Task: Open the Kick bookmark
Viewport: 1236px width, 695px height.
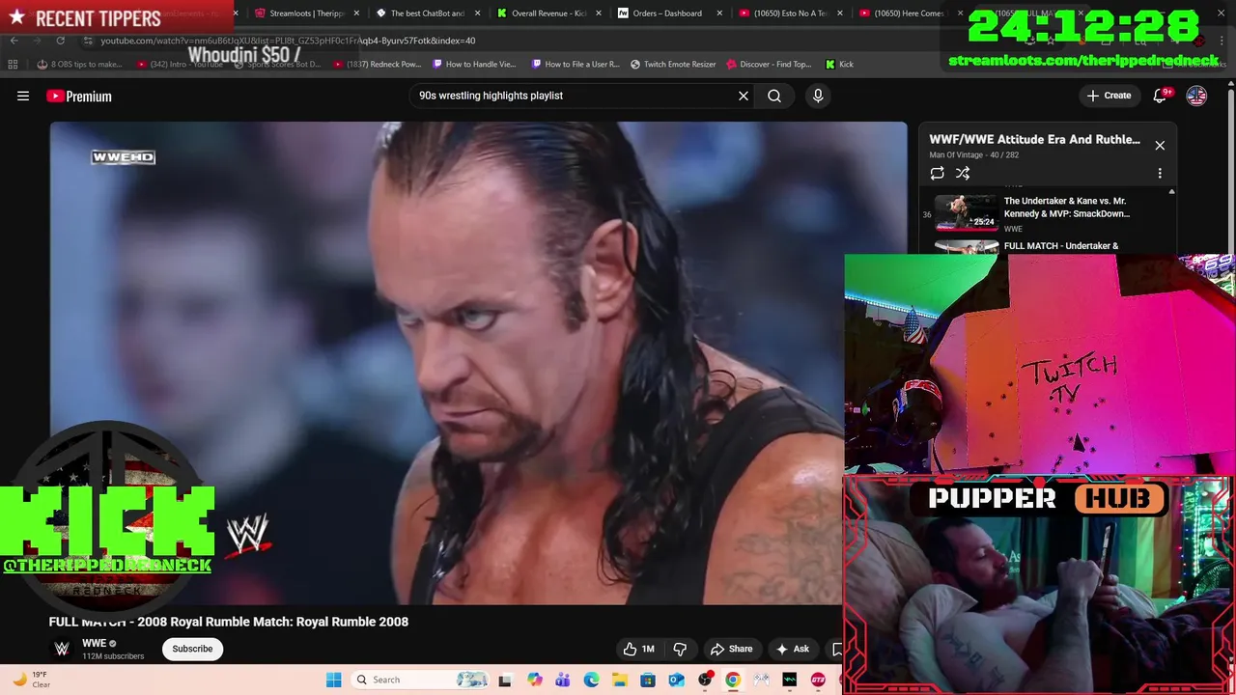Action: pos(839,65)
